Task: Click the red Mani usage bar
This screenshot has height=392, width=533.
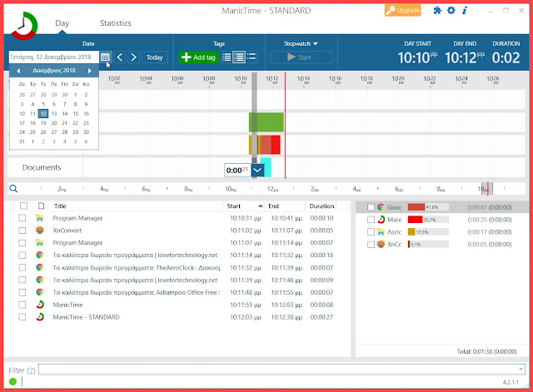Action: point(415,220)
